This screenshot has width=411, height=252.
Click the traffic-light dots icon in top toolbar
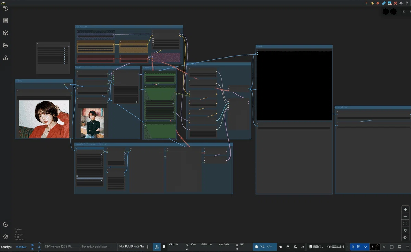[x=366, y=3]
